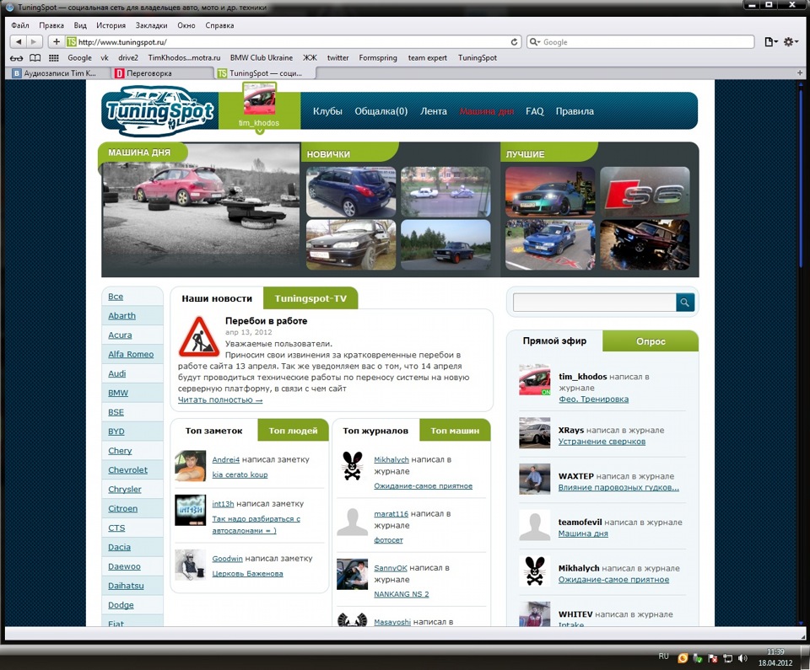810x670 pixels.
Task: Show the Top Sites grid icon
Action: click(x=54, y=58)
